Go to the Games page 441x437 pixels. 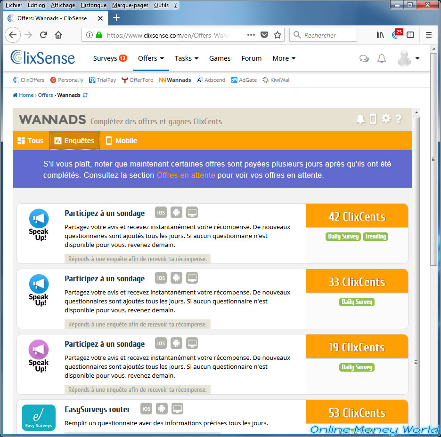tap(220, 58)
